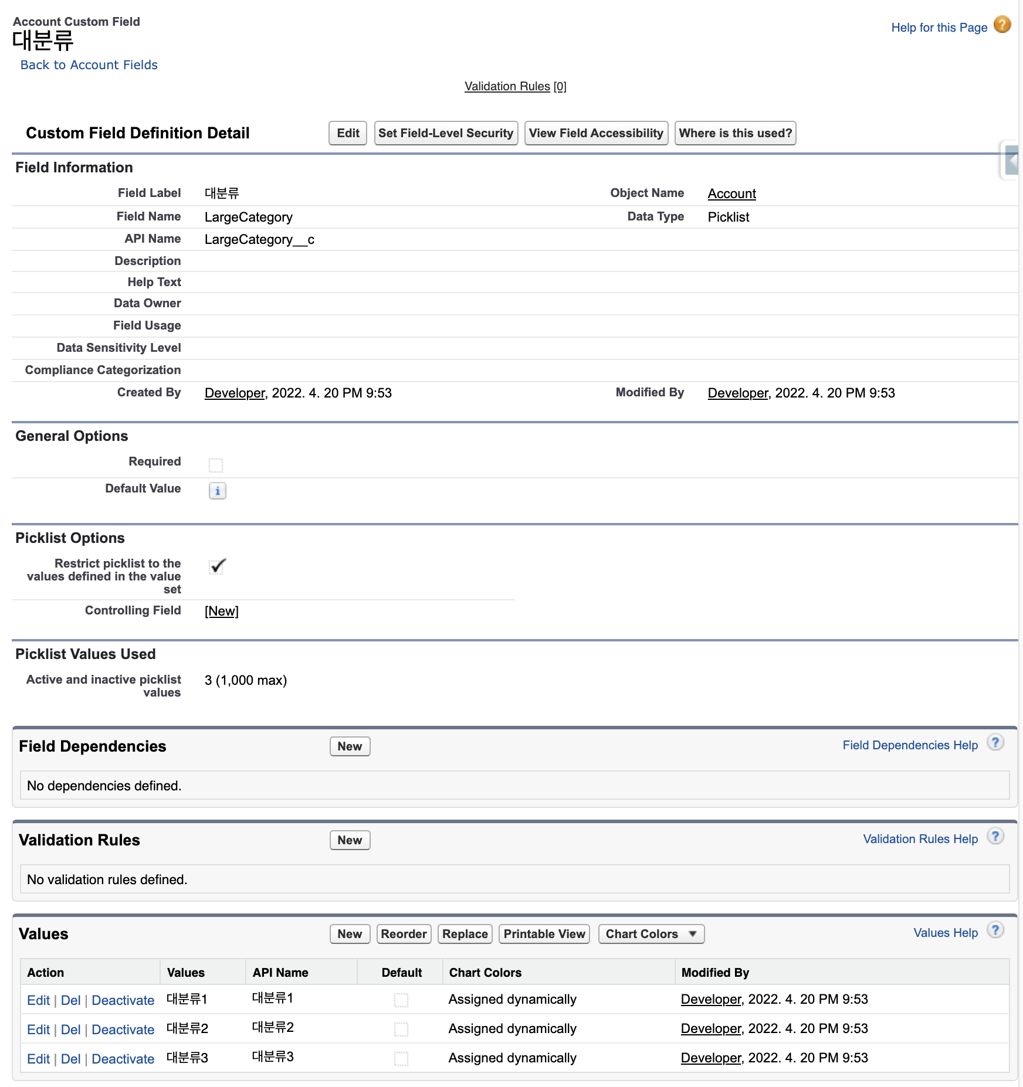1023x1087 pixels.
Task: Delete the 대분류2 picklist value
Action: point(70,1030)
